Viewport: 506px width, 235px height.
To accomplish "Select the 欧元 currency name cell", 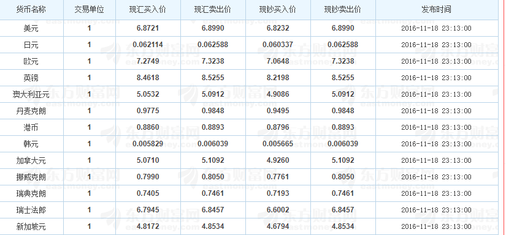I will coord(31,61).
